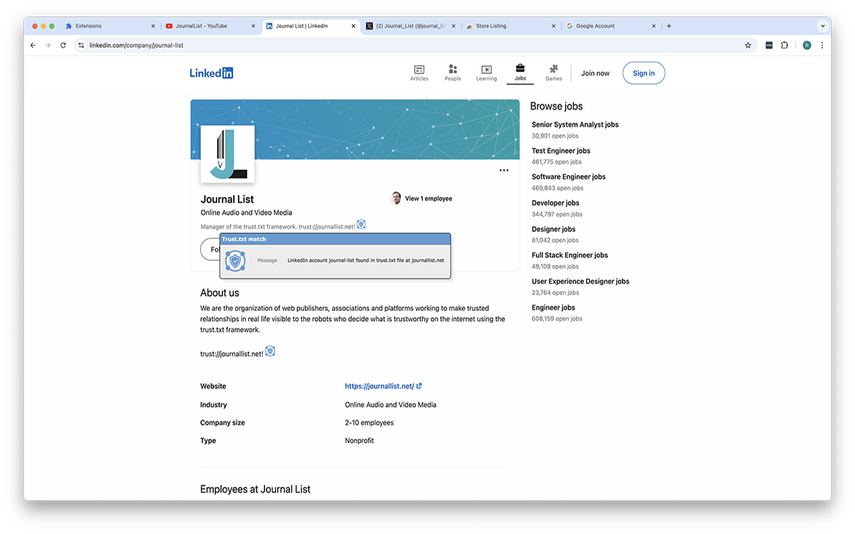Click the Journal List company logo
This screenshot has height=534, width=855.
pyautogui.click(x=228, y=154)
